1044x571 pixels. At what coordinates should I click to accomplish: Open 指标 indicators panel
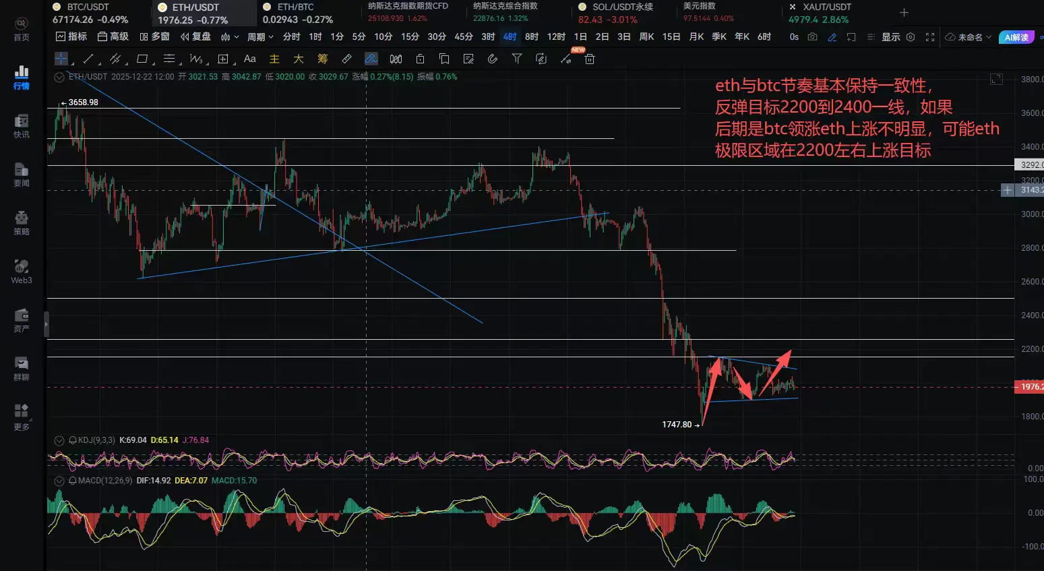(71, 37)
